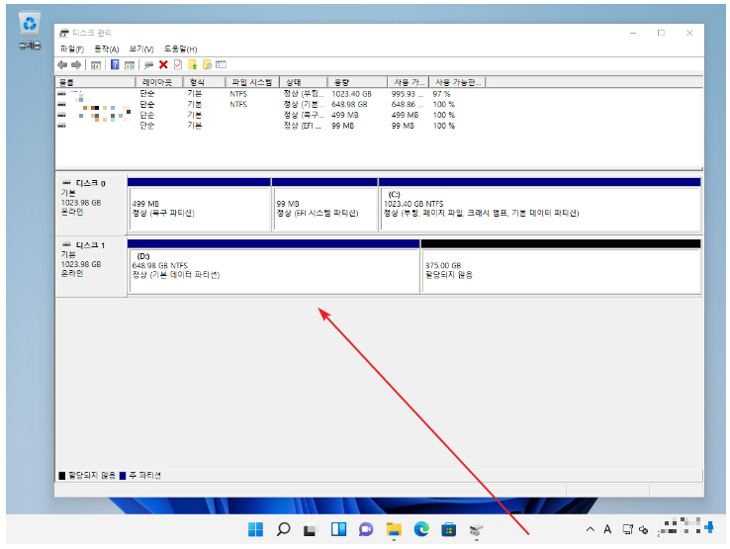Click the properties checkmark page icon

[178, 64]
